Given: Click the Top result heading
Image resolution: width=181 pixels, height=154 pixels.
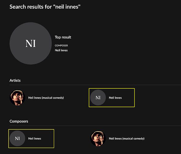Looking at the screenshot, I should 63,37.
